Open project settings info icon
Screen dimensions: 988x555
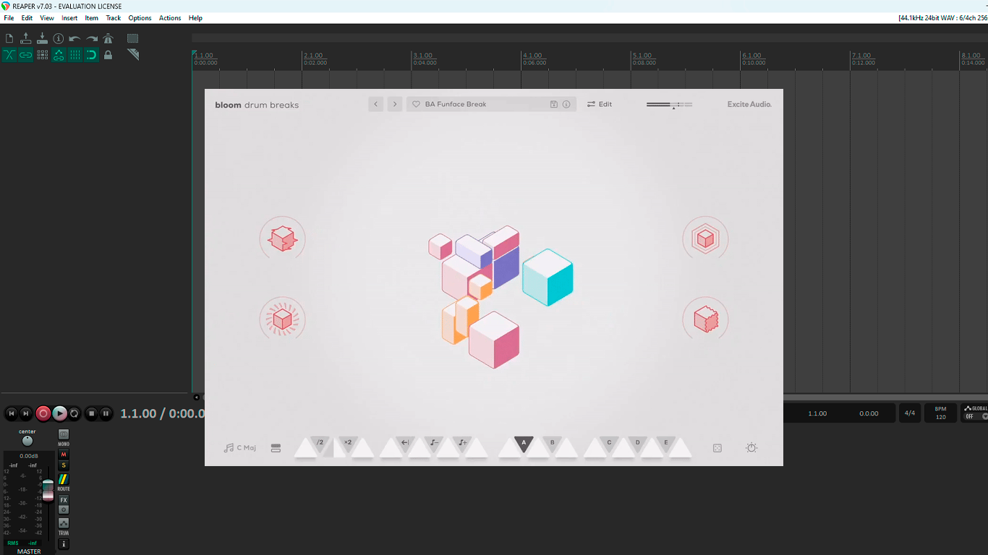click(59, 38)
